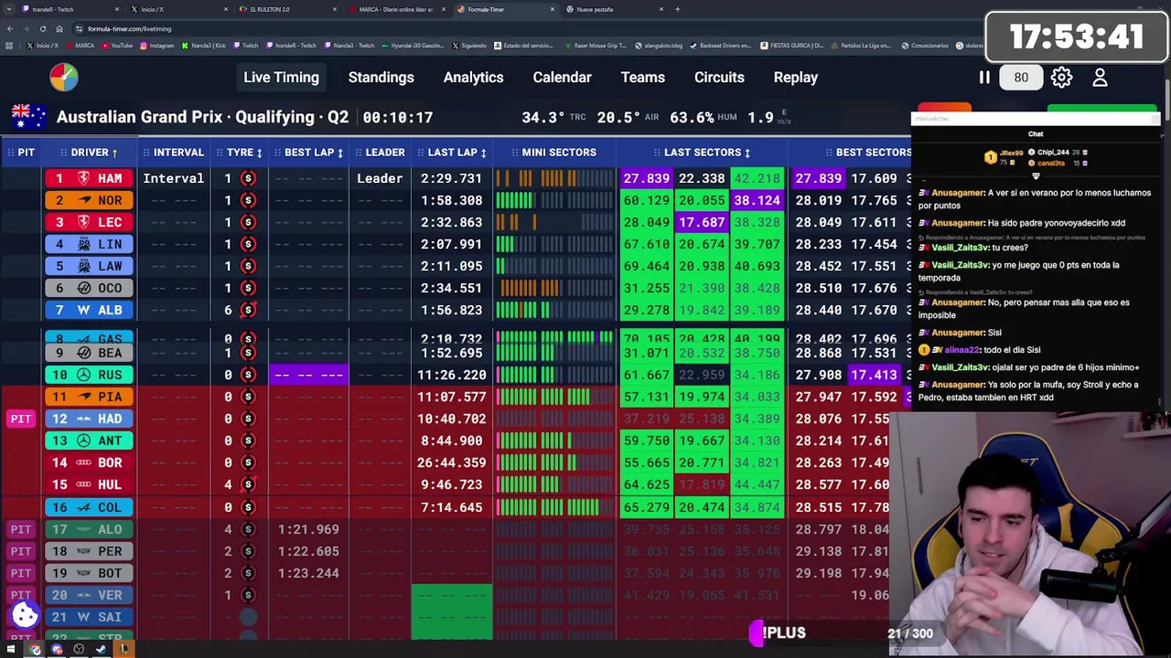
Task: Click BOR's last lap 26:44.359
Action: pos(451,462)
